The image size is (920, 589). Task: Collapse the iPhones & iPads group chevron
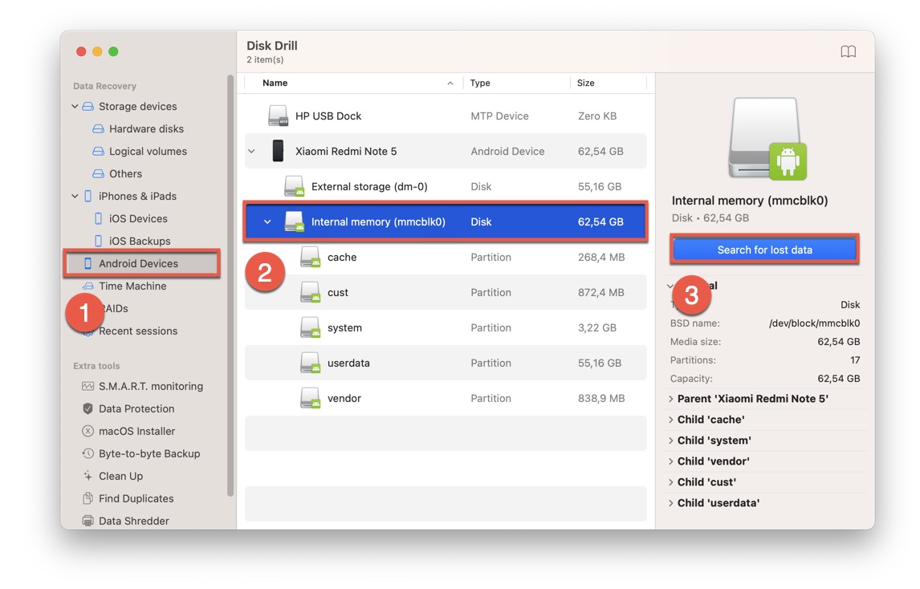pos(75,196)
